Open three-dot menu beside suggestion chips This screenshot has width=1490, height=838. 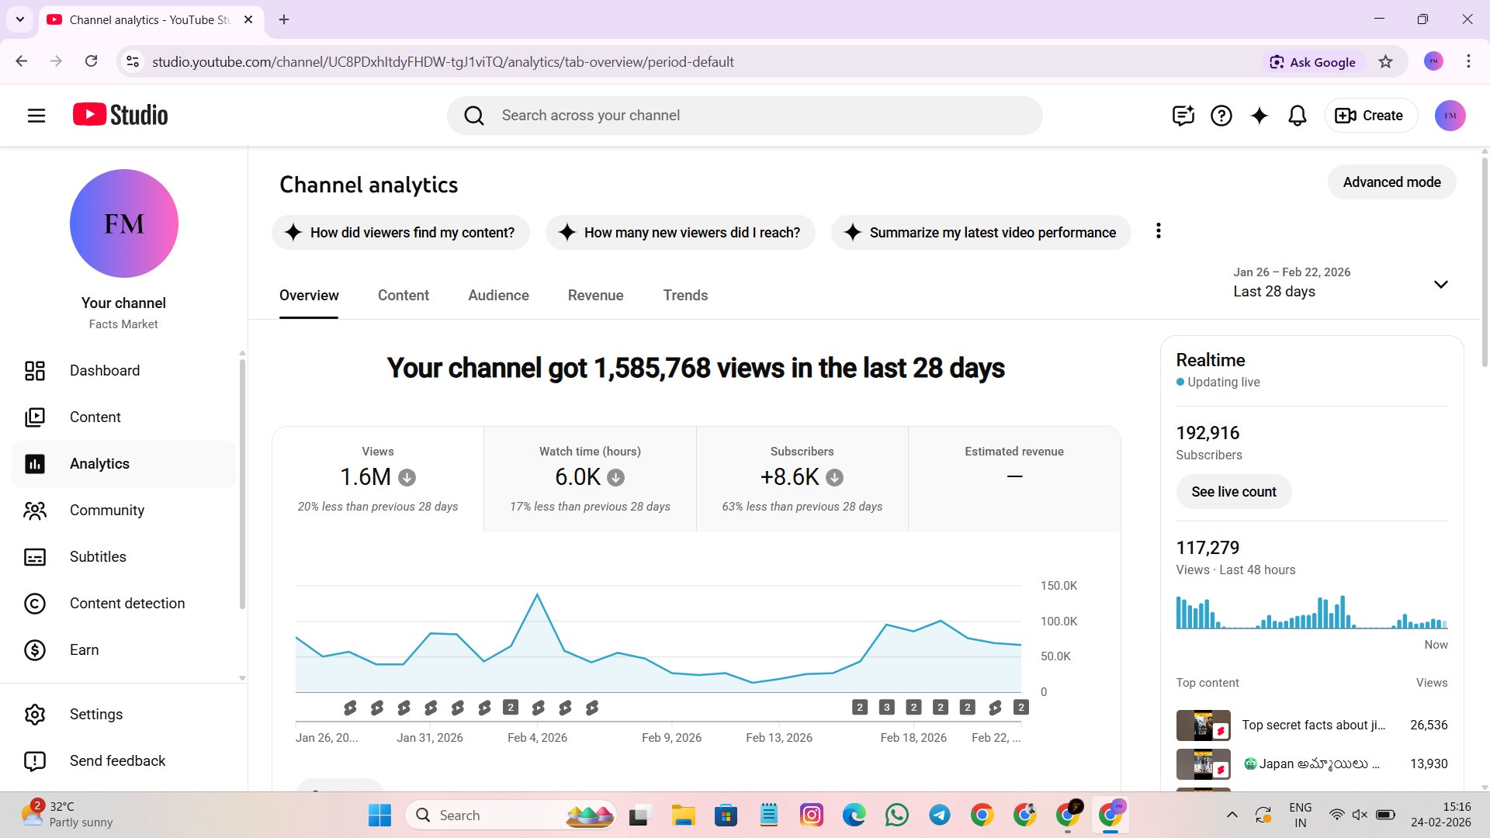point(1158,231)
